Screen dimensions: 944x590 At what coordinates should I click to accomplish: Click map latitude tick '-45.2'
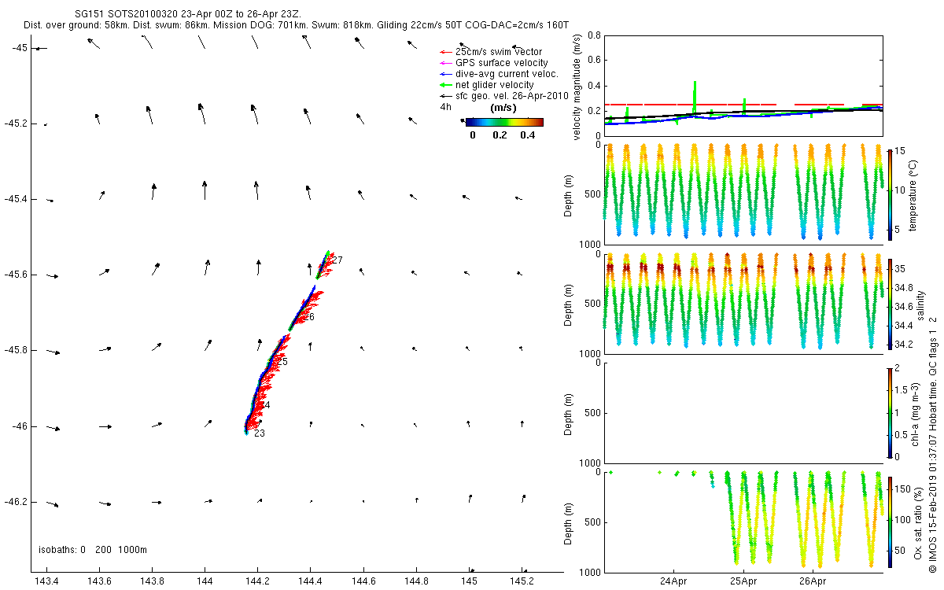15,124
